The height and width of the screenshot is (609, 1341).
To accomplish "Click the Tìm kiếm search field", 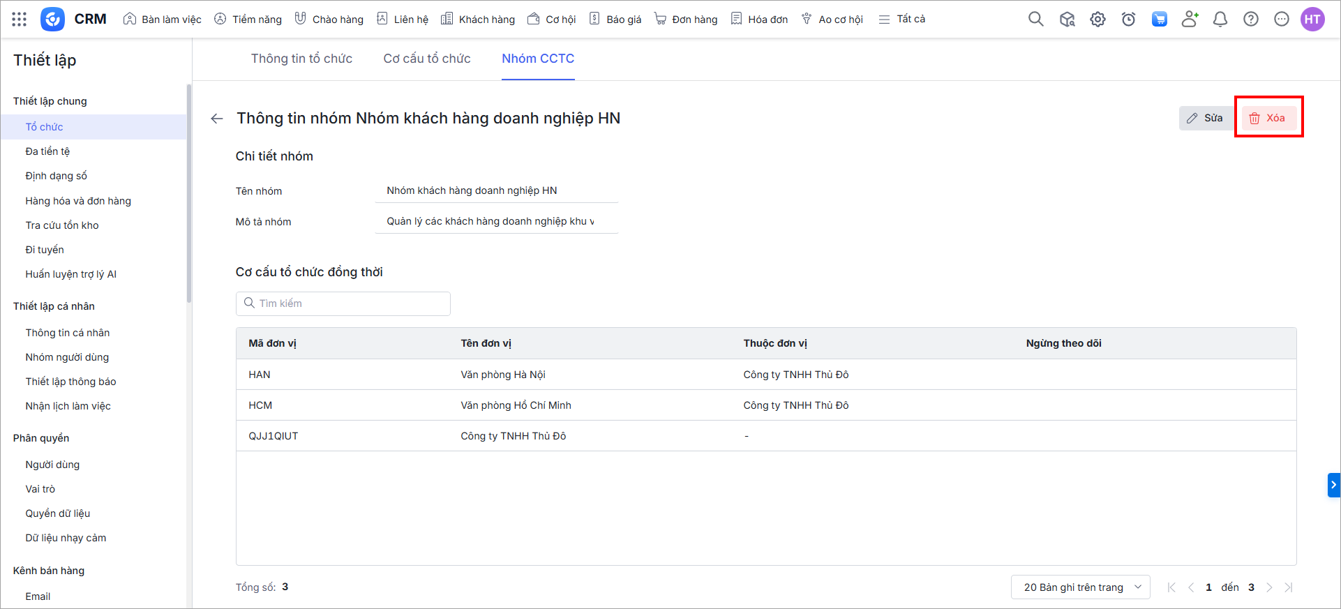I will 343,303.
